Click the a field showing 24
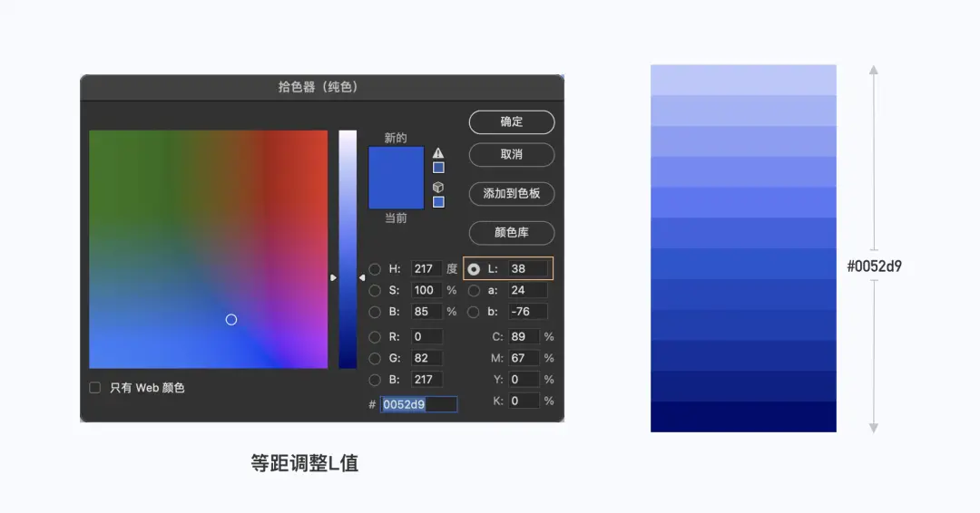The width and height of the screenshot is (980, 513). pos(528,290)
